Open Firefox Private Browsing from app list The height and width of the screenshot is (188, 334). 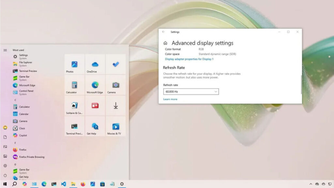[31, 157]
